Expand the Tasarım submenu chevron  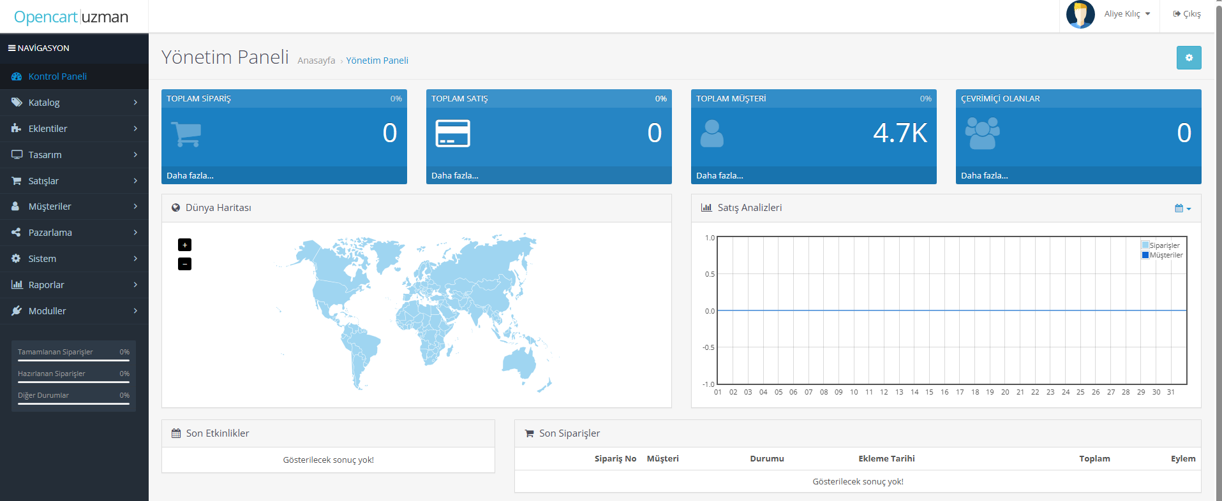tap(135, 155)
